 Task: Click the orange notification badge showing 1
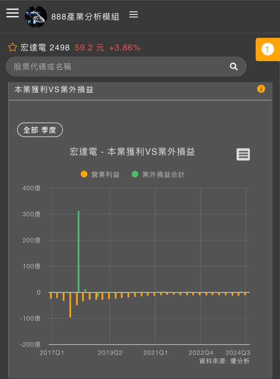pos(268,49)
